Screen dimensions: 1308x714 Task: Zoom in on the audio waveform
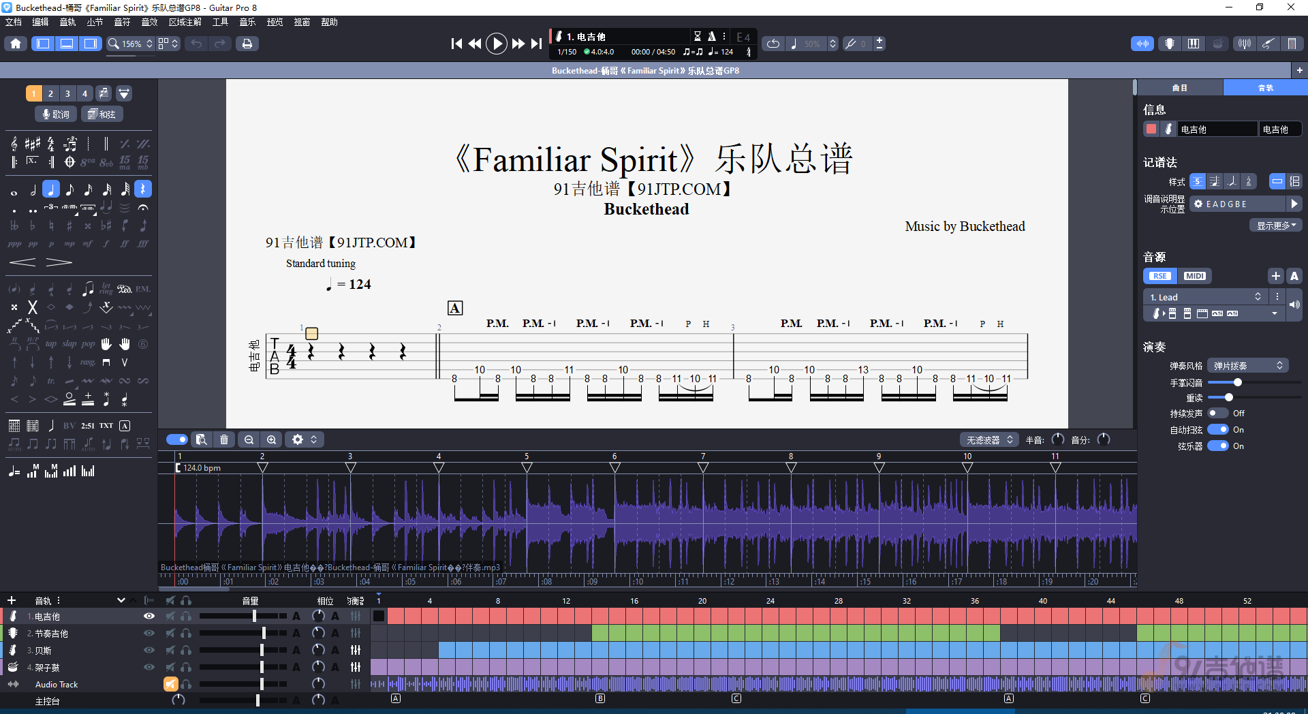pyautogui.click(x=272, y=440)
